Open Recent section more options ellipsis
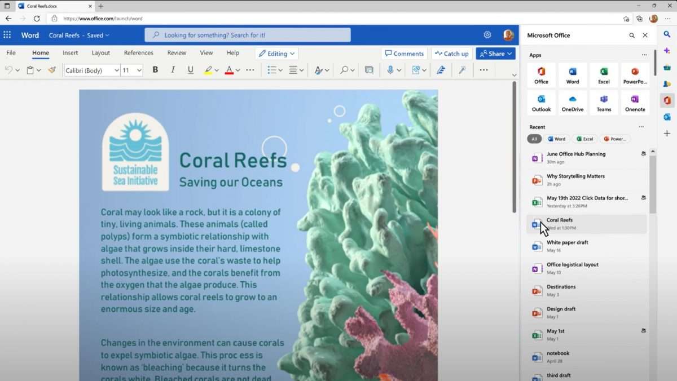This screenshot has height=381, width=677. click(641, 127)
